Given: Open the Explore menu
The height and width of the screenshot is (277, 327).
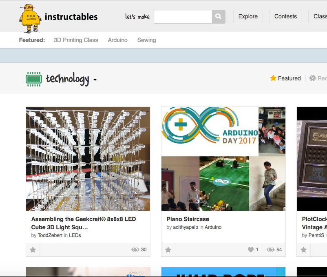Looking at the screenshot, I should pyautogui.click(x=248, y=16).
